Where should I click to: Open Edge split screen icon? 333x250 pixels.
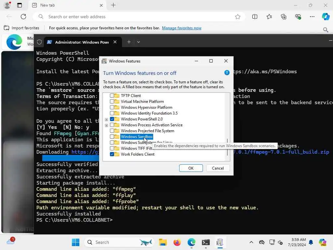tap(255, 17)
